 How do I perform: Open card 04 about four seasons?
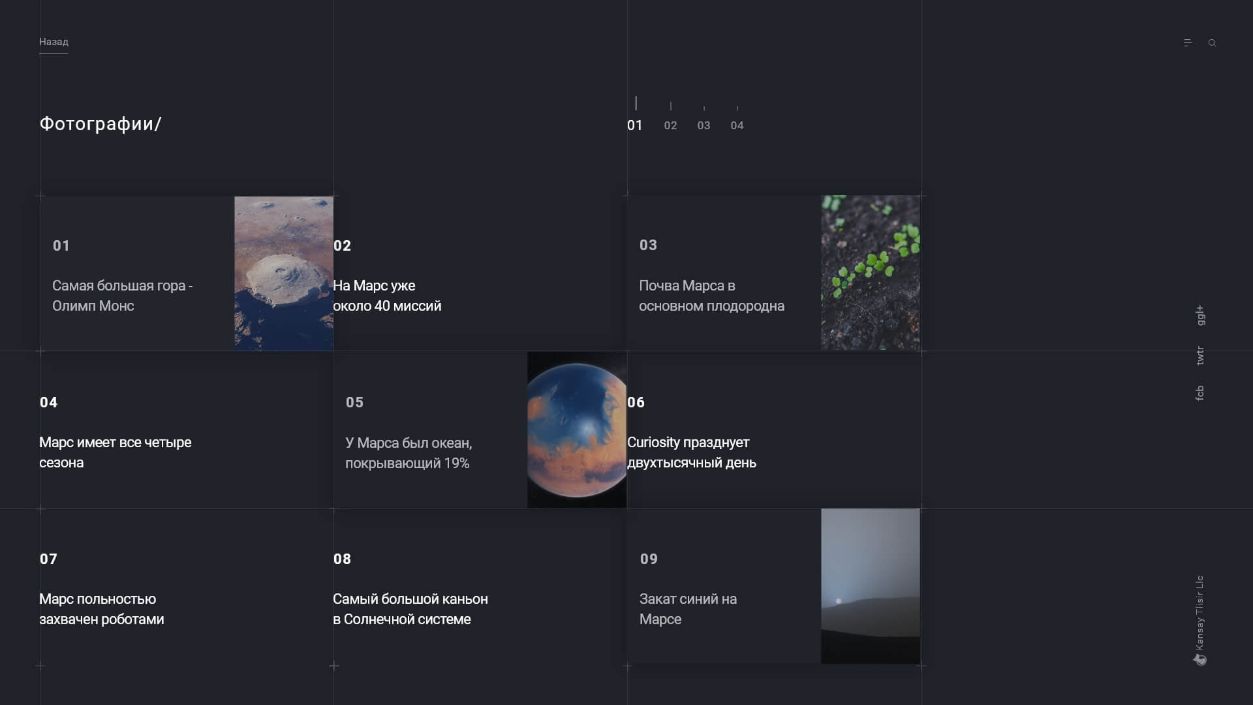click(x=186, y=430)
